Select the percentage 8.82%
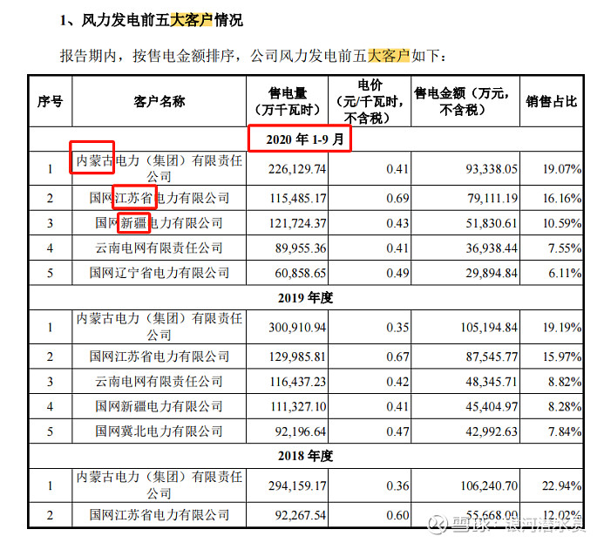Screen dimensions: 604x543 565,382
